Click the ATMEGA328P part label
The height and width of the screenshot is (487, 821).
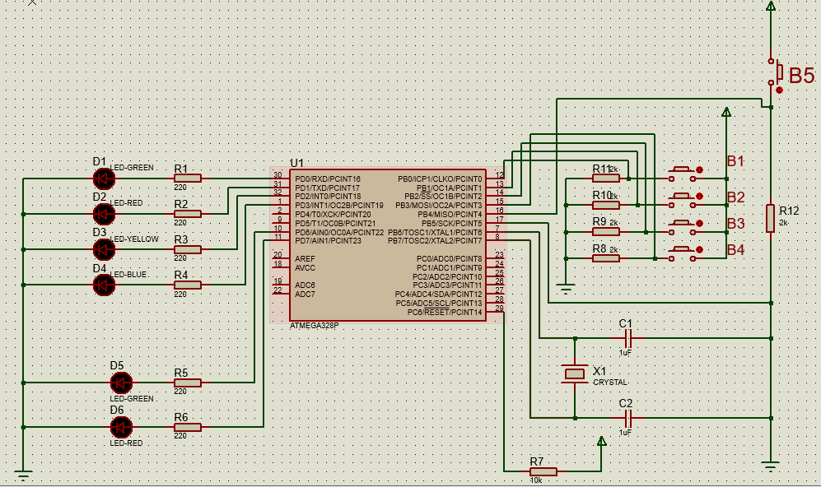tap(315, 326)
